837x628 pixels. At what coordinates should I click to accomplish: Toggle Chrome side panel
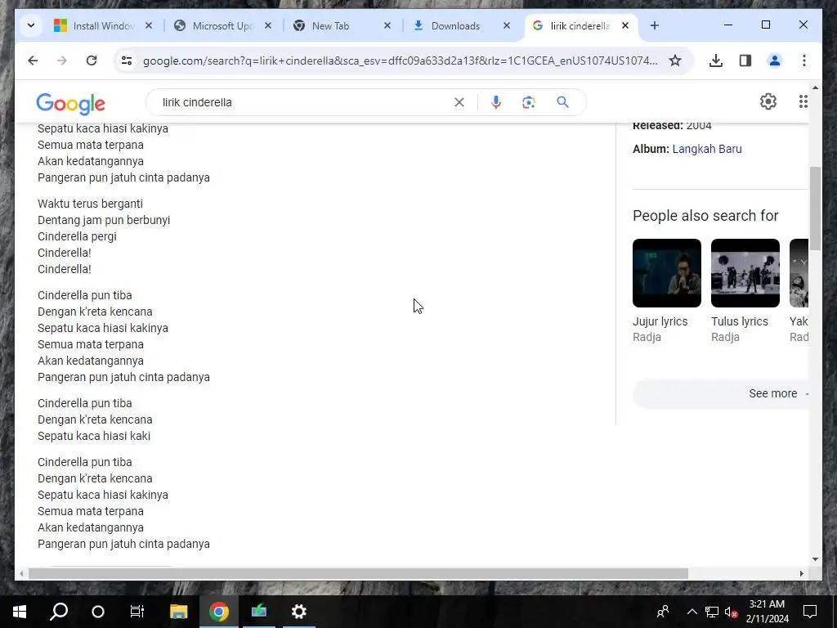click(x=745, y=61)
